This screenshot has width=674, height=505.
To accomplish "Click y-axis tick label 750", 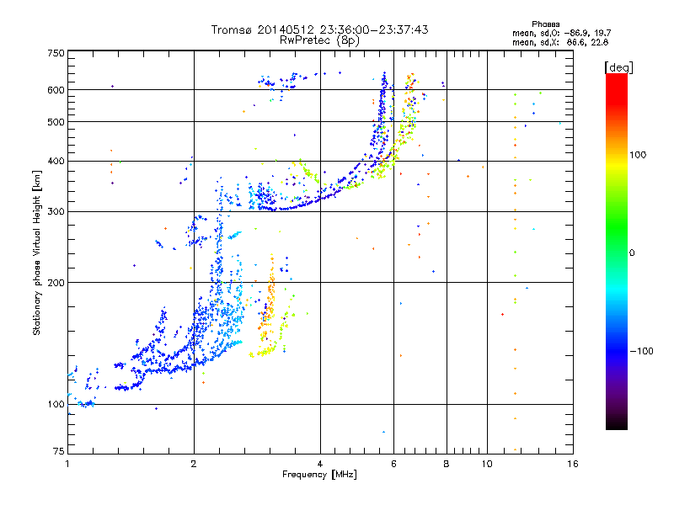I will click(x=56, y=53).
